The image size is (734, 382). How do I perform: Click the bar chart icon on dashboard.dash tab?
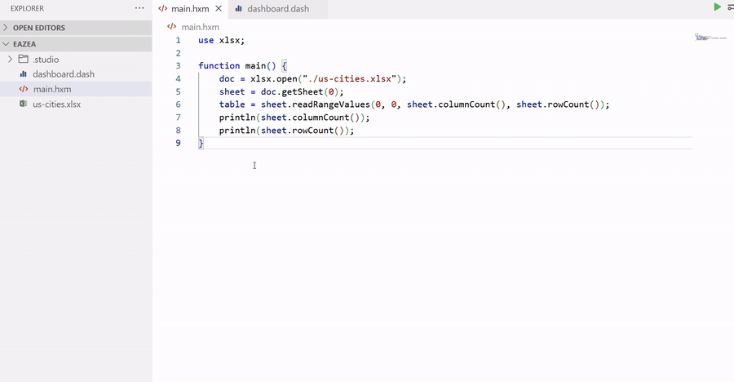(x=238, y=9)
